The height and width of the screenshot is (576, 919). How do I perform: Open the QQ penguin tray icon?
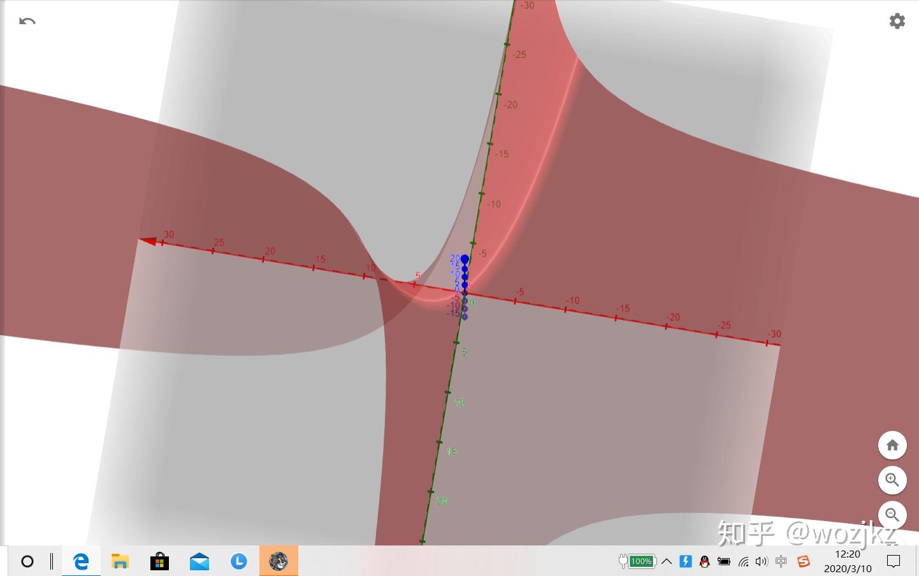[704, 561]
